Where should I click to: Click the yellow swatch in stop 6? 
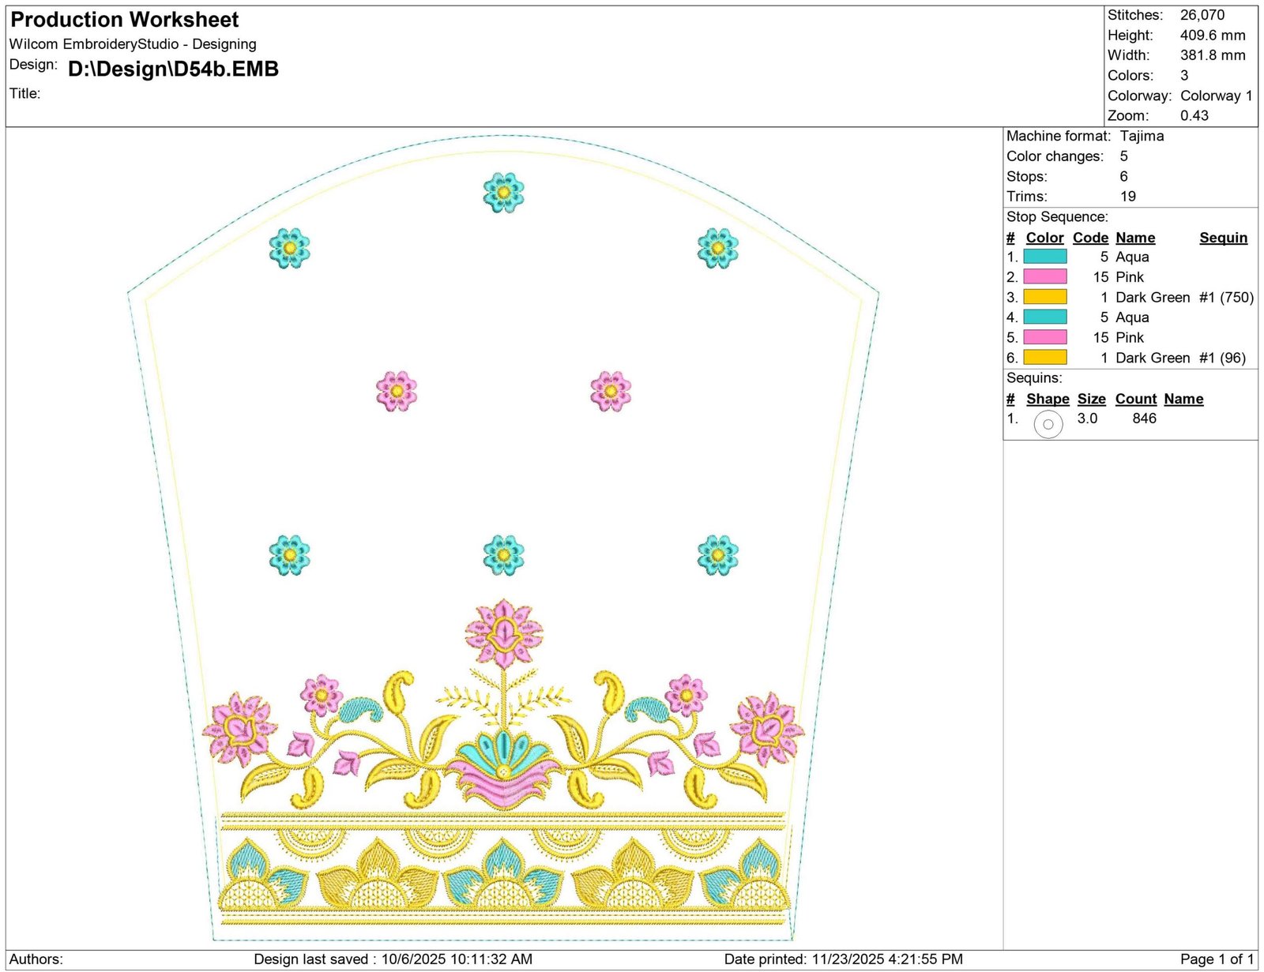tap(1044, 358)
